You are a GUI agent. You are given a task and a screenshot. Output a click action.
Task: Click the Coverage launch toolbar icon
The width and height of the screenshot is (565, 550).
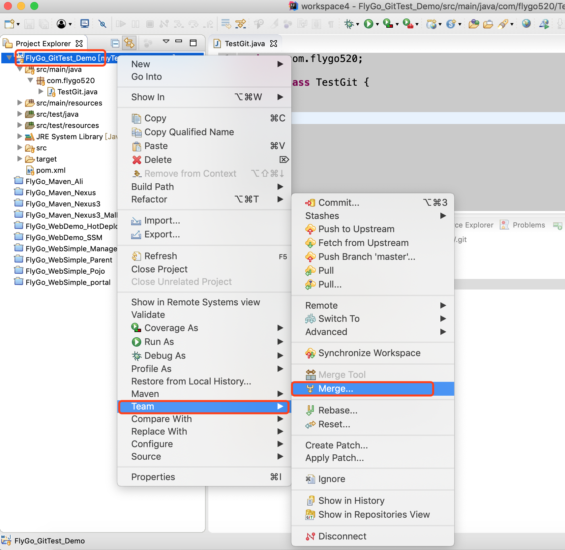coord(388,24)
